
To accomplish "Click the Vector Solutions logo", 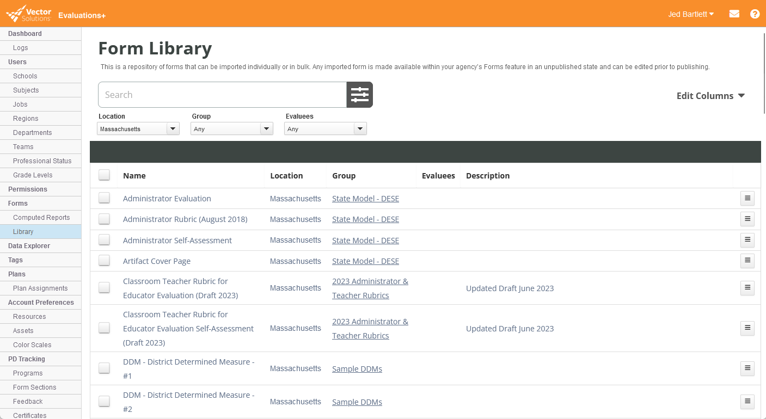I will (29, 14).
